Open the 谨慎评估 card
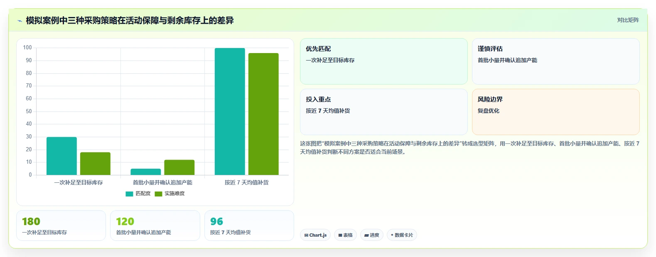Image resolution: width=656 pixels, height=257 pixels. pos(556,61)
